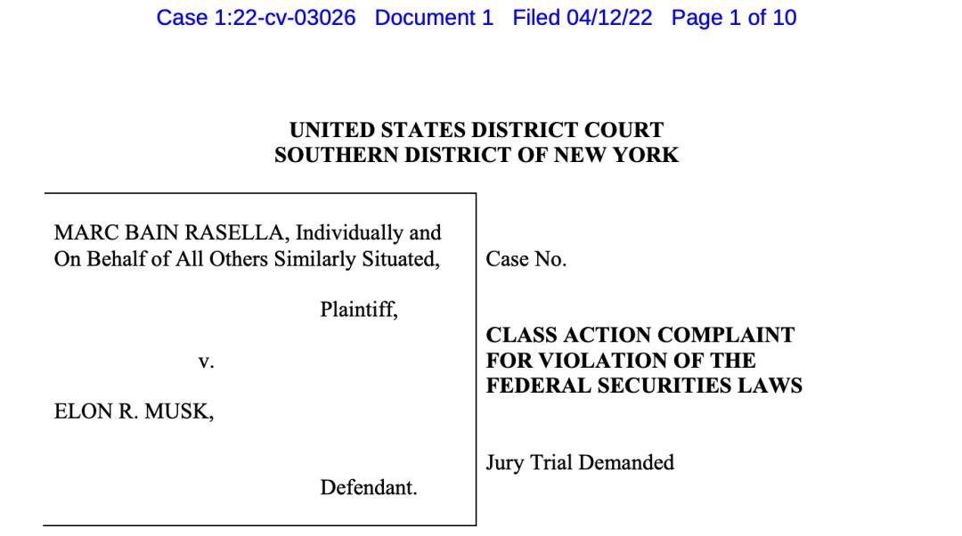Screen dimensions: 962x536
Task: Click the word Defendant in caption box
Action: coord(369,488)
